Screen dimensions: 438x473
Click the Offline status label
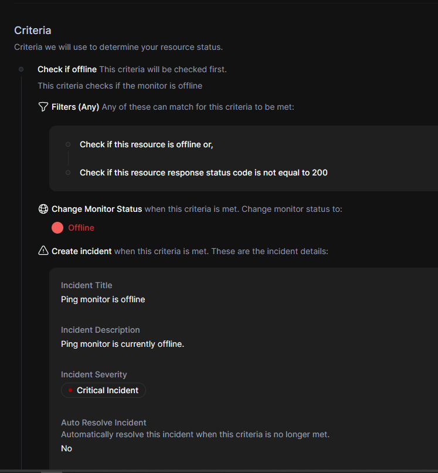(x=81, y=228)
